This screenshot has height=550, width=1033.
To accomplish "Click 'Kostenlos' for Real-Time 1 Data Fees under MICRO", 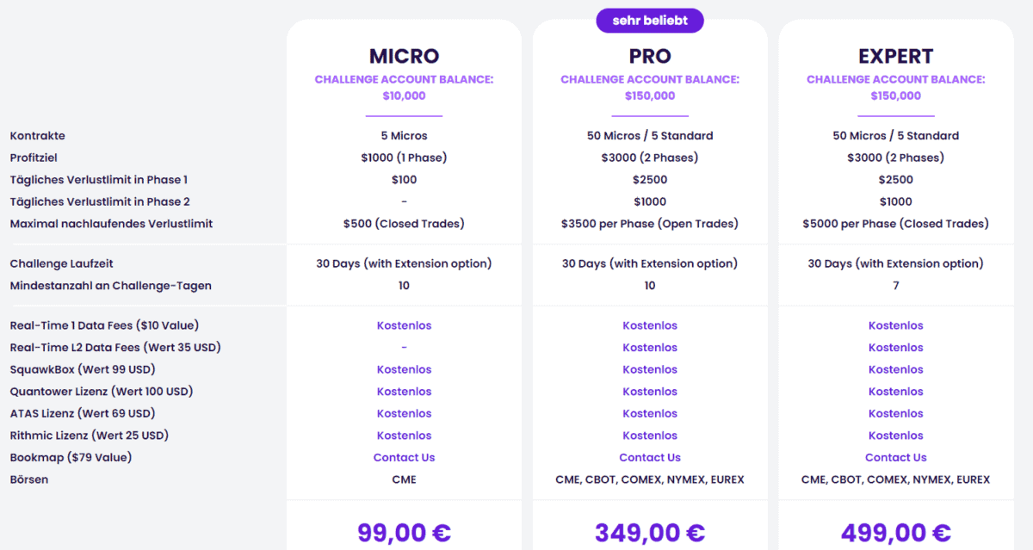I will [x=404, y=325].
